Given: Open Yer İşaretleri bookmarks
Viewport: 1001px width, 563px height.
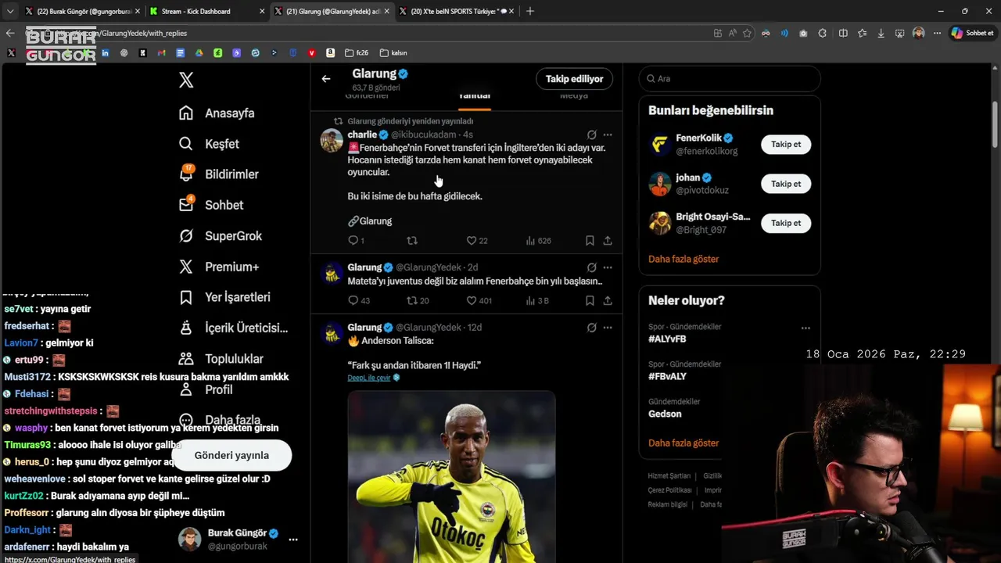Looking at the screenshot, I should tap(224, 297).
